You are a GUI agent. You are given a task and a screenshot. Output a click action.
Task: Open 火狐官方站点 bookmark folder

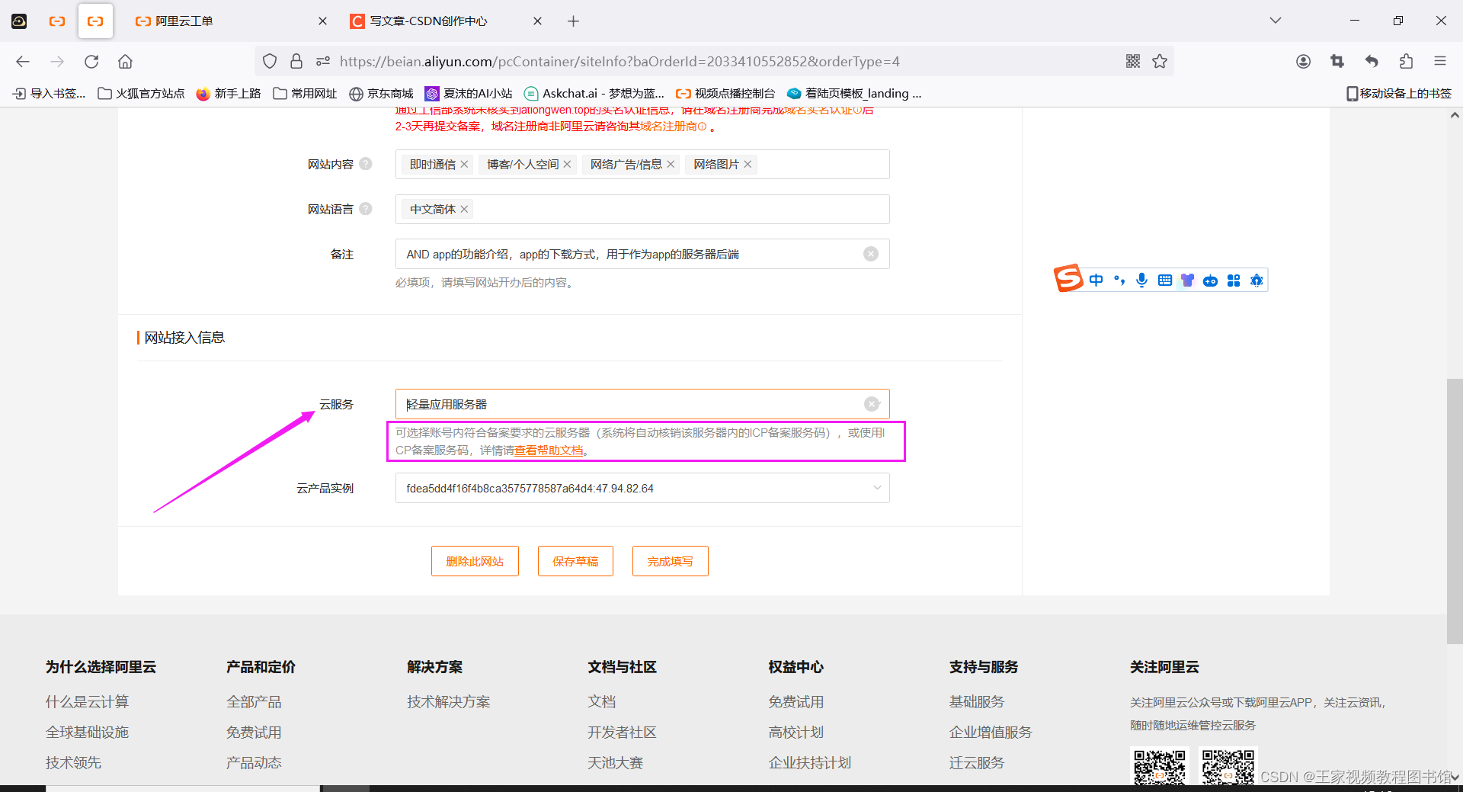click(142, 94)
